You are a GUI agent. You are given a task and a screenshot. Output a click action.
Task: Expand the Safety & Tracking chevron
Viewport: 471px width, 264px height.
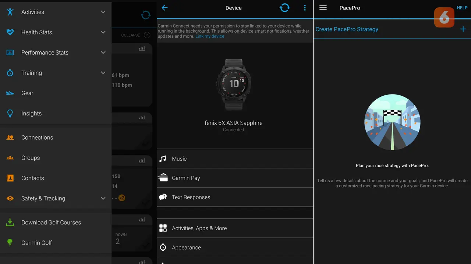coord(103,198)
